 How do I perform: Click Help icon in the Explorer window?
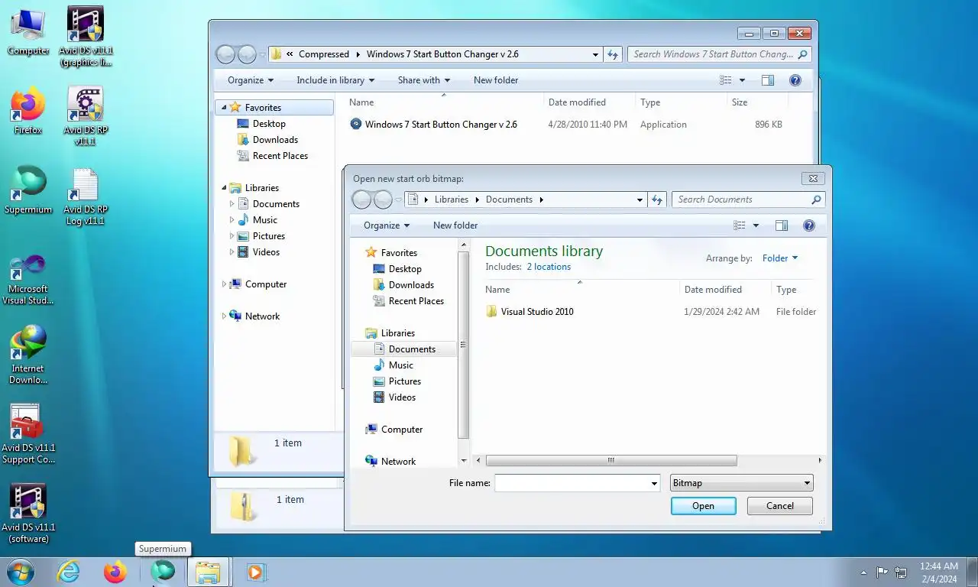pos(795,80)
